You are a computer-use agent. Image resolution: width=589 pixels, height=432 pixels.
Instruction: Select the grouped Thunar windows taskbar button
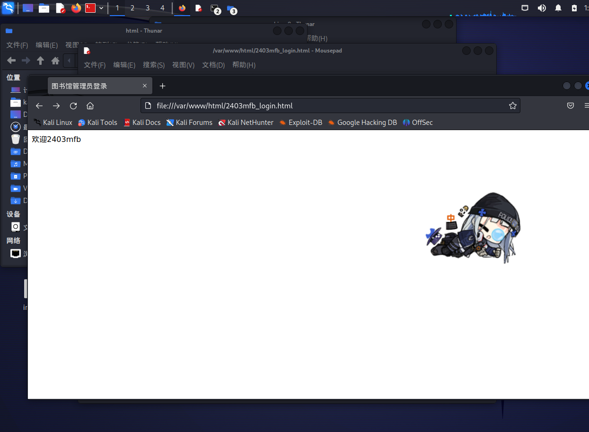pos(231,9)
